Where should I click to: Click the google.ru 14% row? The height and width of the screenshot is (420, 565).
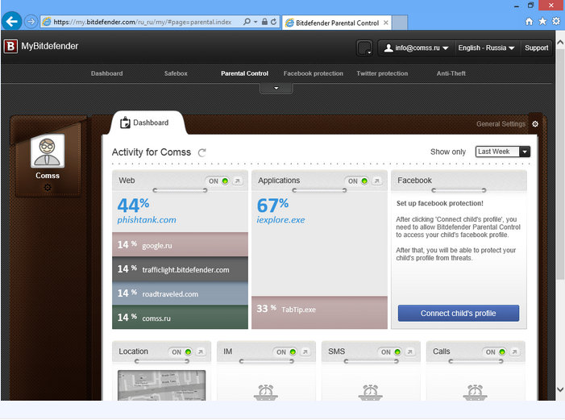181,245
